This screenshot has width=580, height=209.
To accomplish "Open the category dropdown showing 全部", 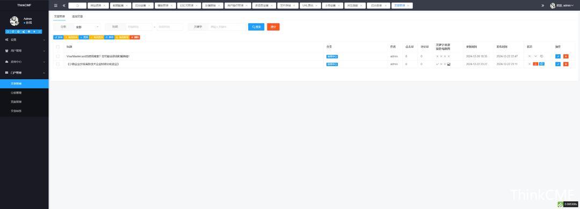I will (87, 27).
